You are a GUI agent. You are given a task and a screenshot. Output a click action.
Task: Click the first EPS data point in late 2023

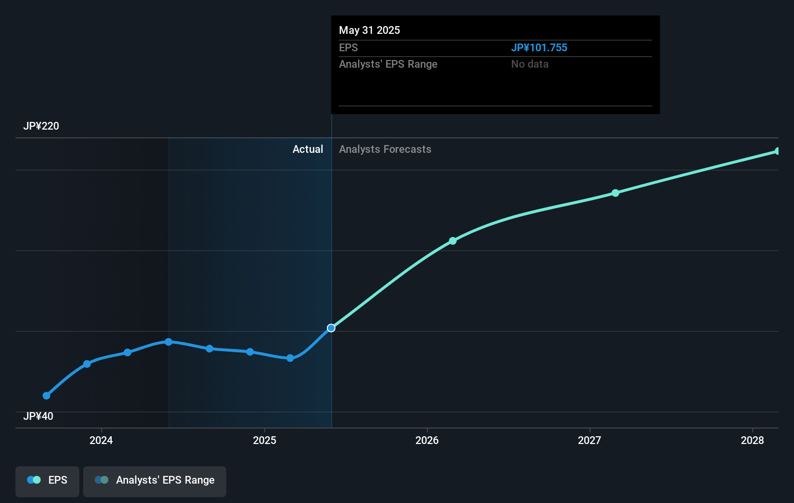46,396
